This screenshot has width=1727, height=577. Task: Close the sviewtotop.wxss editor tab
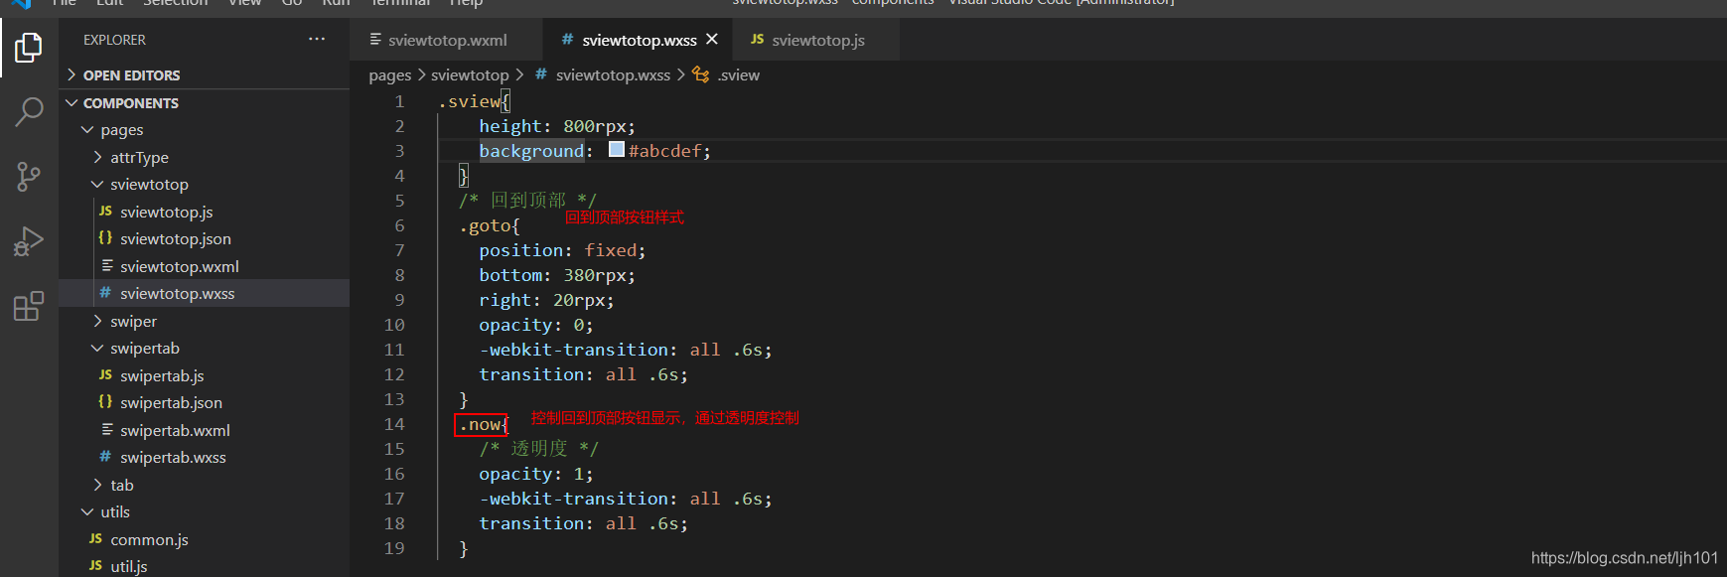712,40
